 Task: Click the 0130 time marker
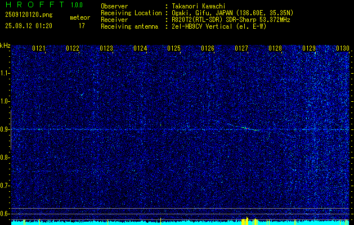pos(343,48)
